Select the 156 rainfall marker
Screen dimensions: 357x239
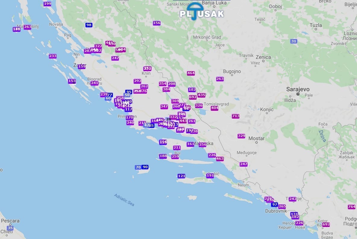coord(157,23)
